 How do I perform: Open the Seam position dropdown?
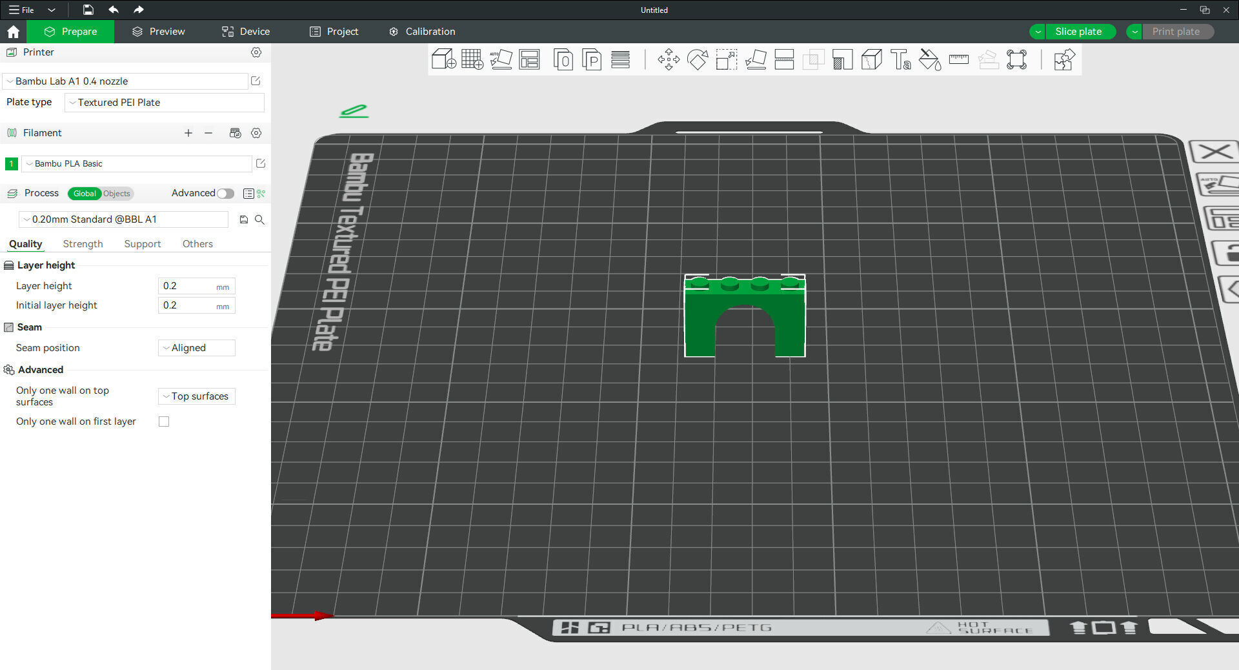click(x=197, y=348)
